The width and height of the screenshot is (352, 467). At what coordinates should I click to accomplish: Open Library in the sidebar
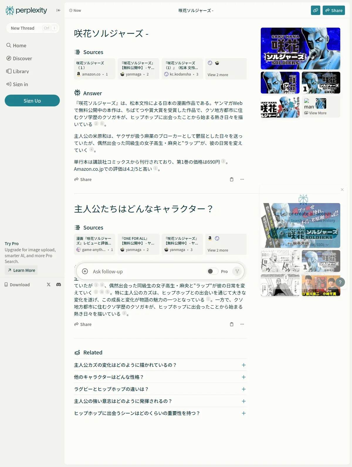pyautogui.click(x=18, y=71)
